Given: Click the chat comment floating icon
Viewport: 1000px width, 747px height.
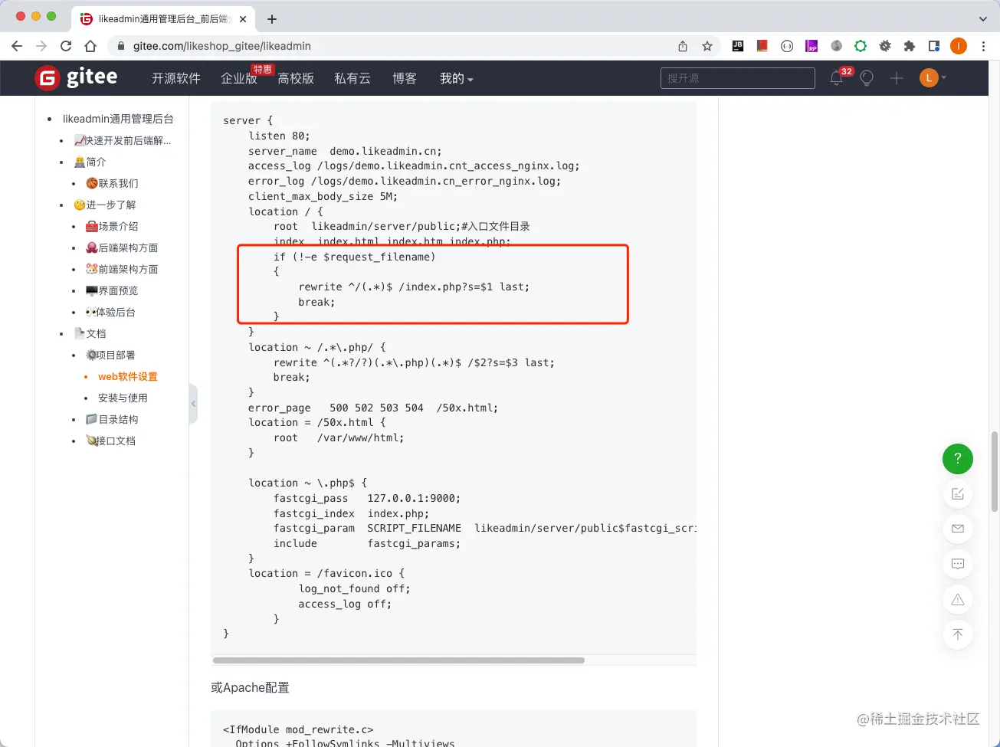Looking at the screenshot, I should (x=957, y=564).
